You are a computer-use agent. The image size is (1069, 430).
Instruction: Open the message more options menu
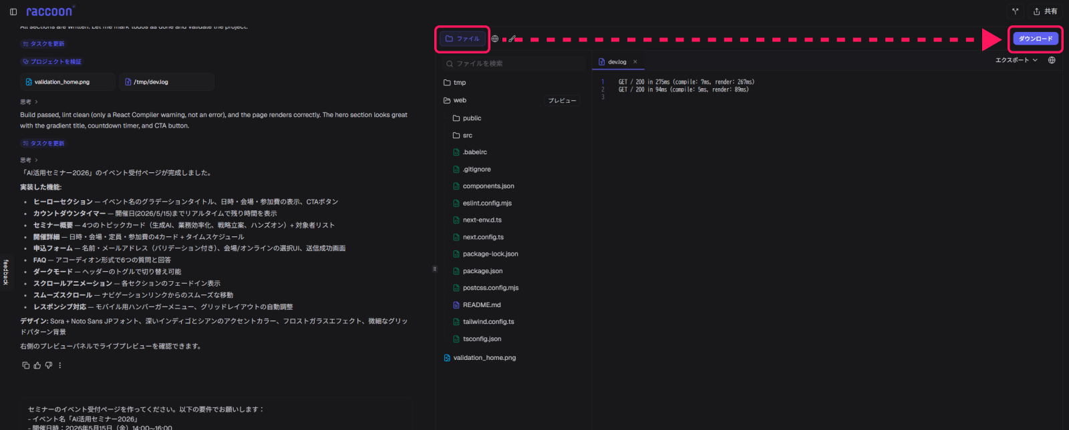[60, 365]
